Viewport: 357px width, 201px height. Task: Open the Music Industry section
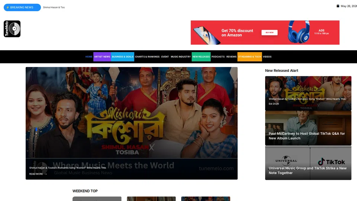click(x=181, y=57)
